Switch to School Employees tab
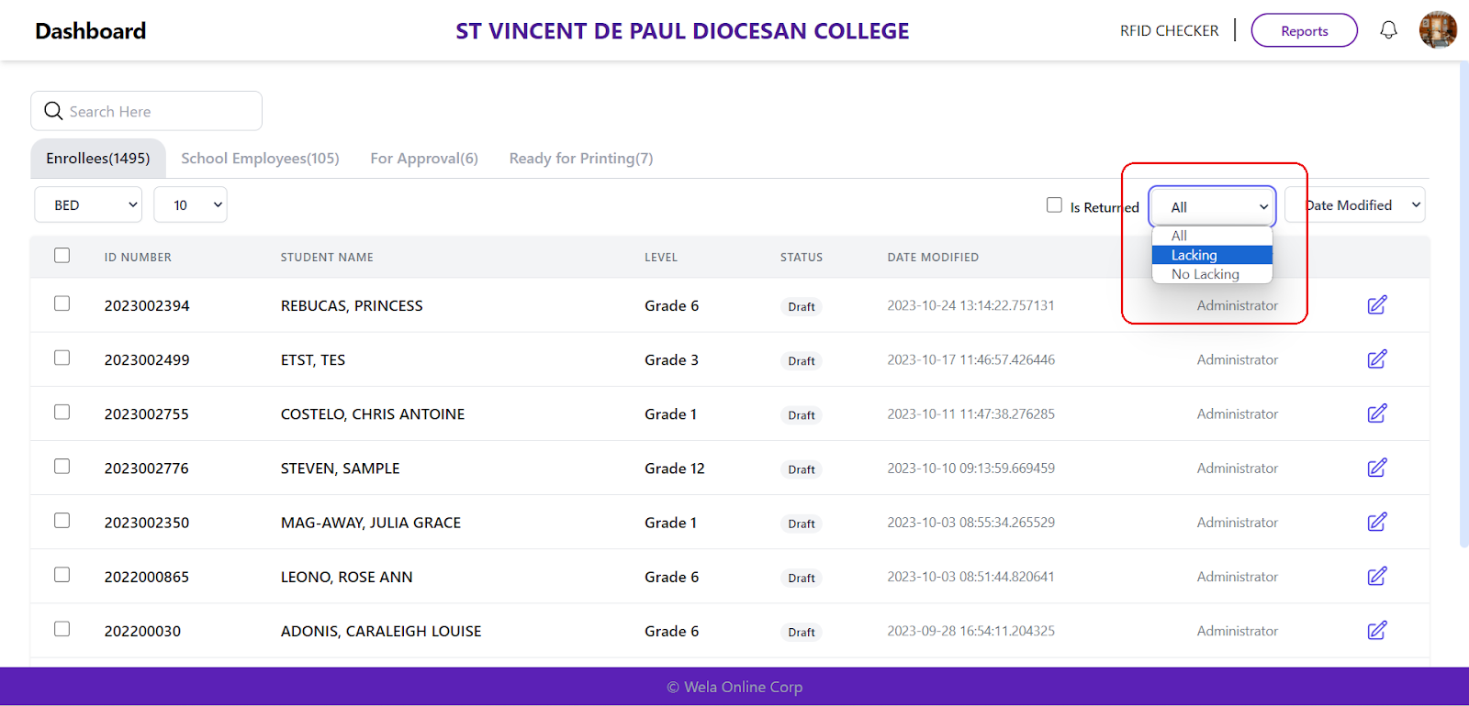Image resolution: width=1469 pixels, height=706 pixels. tap(260, 159)
